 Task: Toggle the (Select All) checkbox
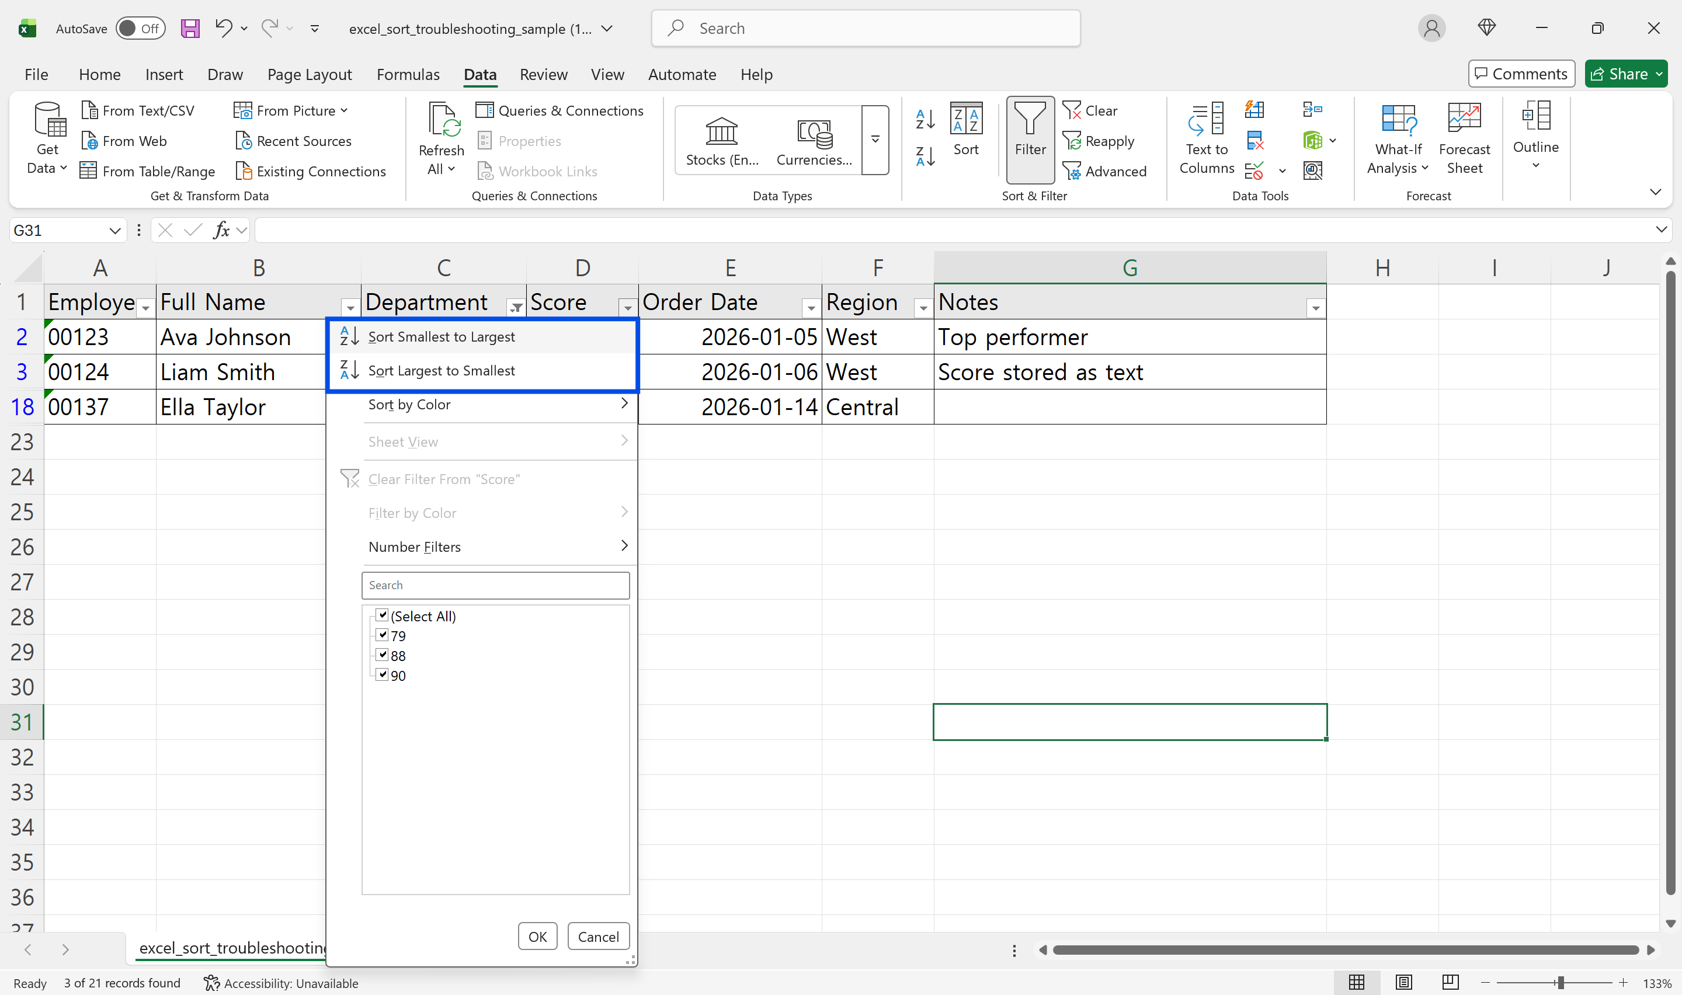click(382, 615)
